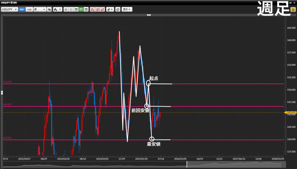Viewport: 297px width, 169px height.
Task: Click the yellow crosshair icon at top right
Action: (293, 9)
